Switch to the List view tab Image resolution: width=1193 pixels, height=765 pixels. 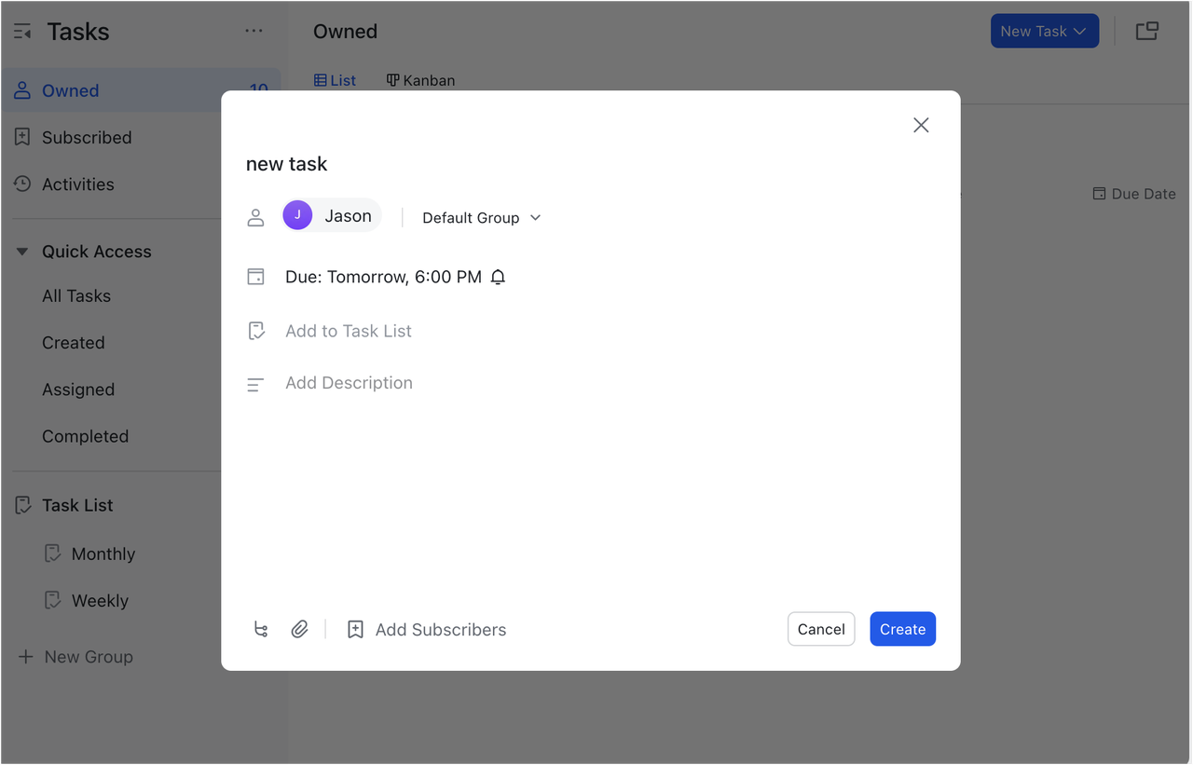335,80
